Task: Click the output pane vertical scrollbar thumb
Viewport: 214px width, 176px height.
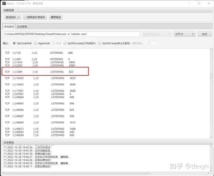Action: pyautogui.click(x=211, y=76)
